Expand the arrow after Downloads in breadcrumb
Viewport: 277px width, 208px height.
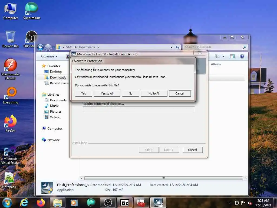click(x=98, y=47)
